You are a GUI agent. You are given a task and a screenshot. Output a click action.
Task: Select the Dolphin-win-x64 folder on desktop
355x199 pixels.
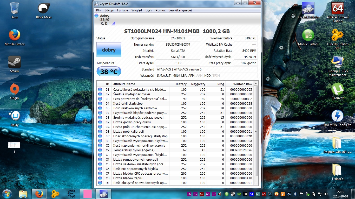pos(337,145)
